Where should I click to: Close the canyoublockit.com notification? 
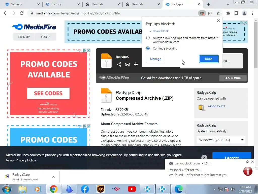[252, 162]
